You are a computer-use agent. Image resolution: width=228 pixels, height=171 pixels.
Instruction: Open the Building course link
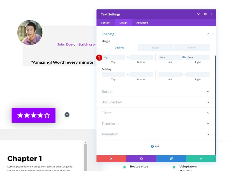point(87,44)
